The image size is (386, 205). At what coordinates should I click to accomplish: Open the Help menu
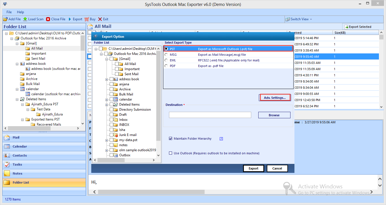(20, 12)
